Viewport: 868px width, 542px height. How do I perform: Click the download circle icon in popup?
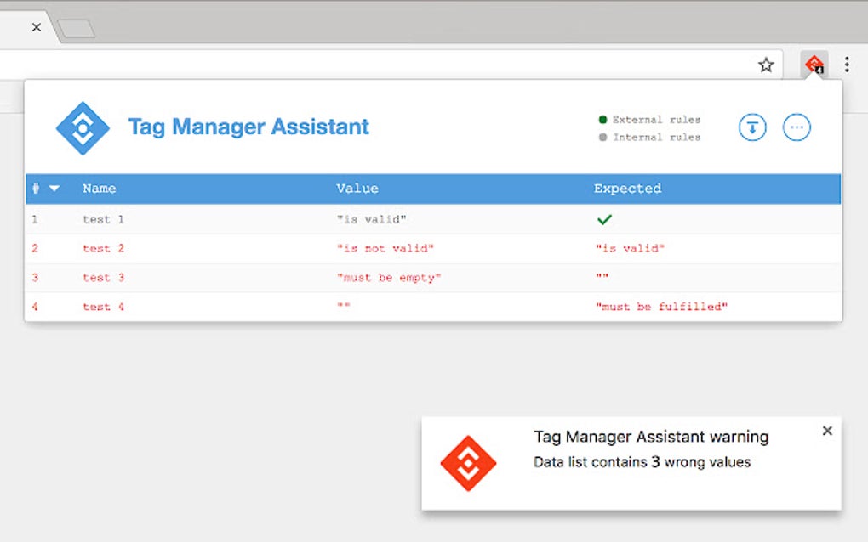coord(752,127)
